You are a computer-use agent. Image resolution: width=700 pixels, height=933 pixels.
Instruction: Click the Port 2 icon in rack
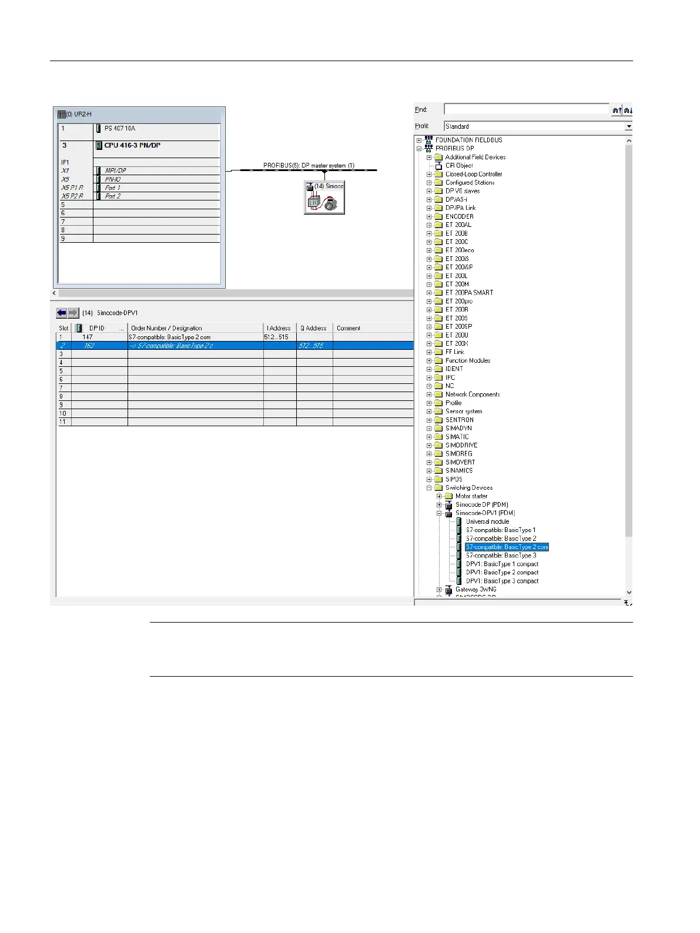click(x=99, y=196)
